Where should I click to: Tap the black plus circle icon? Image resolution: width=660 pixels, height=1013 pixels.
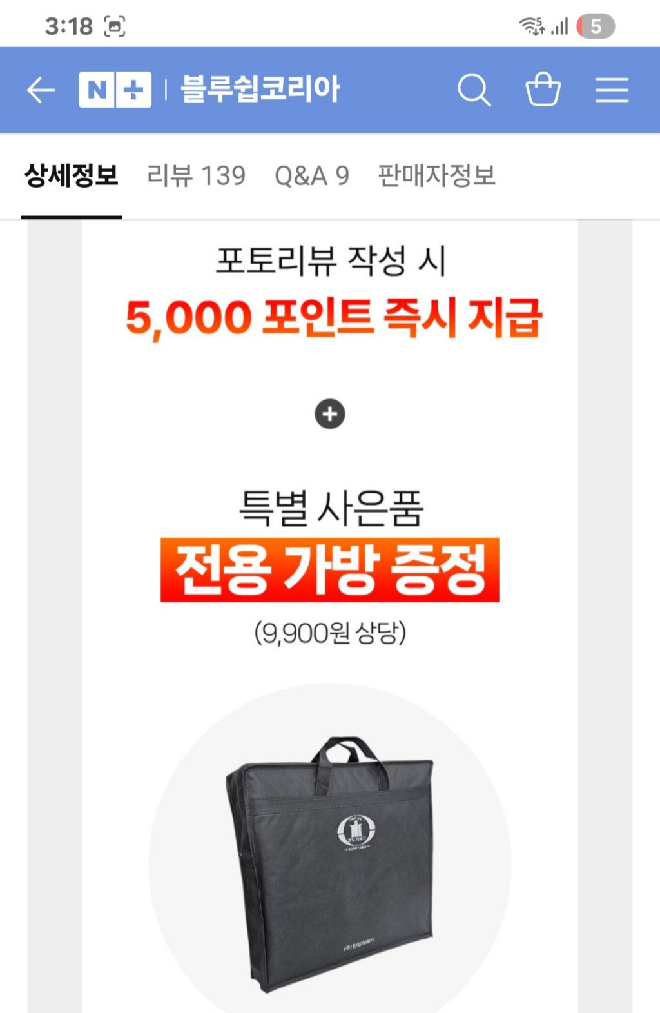[330, 414]
